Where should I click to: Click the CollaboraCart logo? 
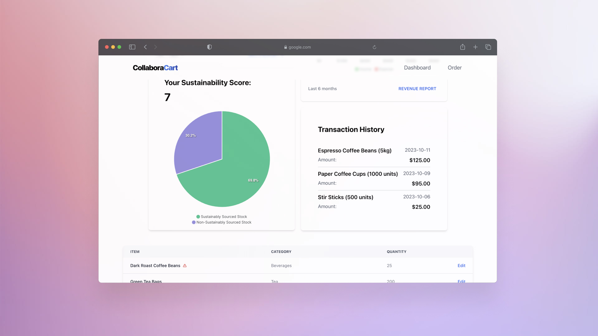tap(155, 68)
